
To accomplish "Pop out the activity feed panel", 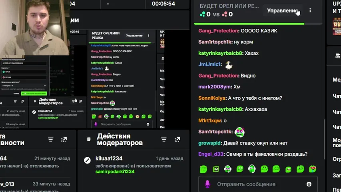I will click(x=64, y=140).
